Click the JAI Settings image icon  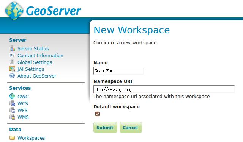point(12,69)
